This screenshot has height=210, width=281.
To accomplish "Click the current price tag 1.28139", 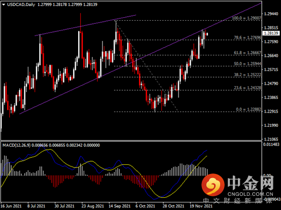I will (x=271, y=33).
